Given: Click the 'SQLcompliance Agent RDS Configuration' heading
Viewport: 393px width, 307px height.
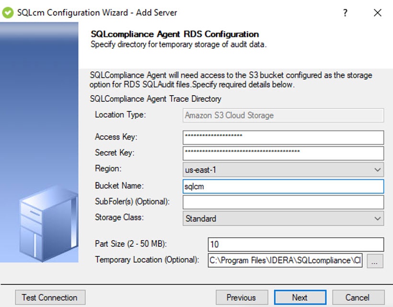Looking at the screenshot, I should [x=175, y=34].
